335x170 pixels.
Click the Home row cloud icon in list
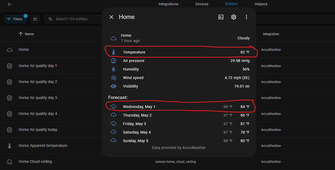click(x=9, y=50)
